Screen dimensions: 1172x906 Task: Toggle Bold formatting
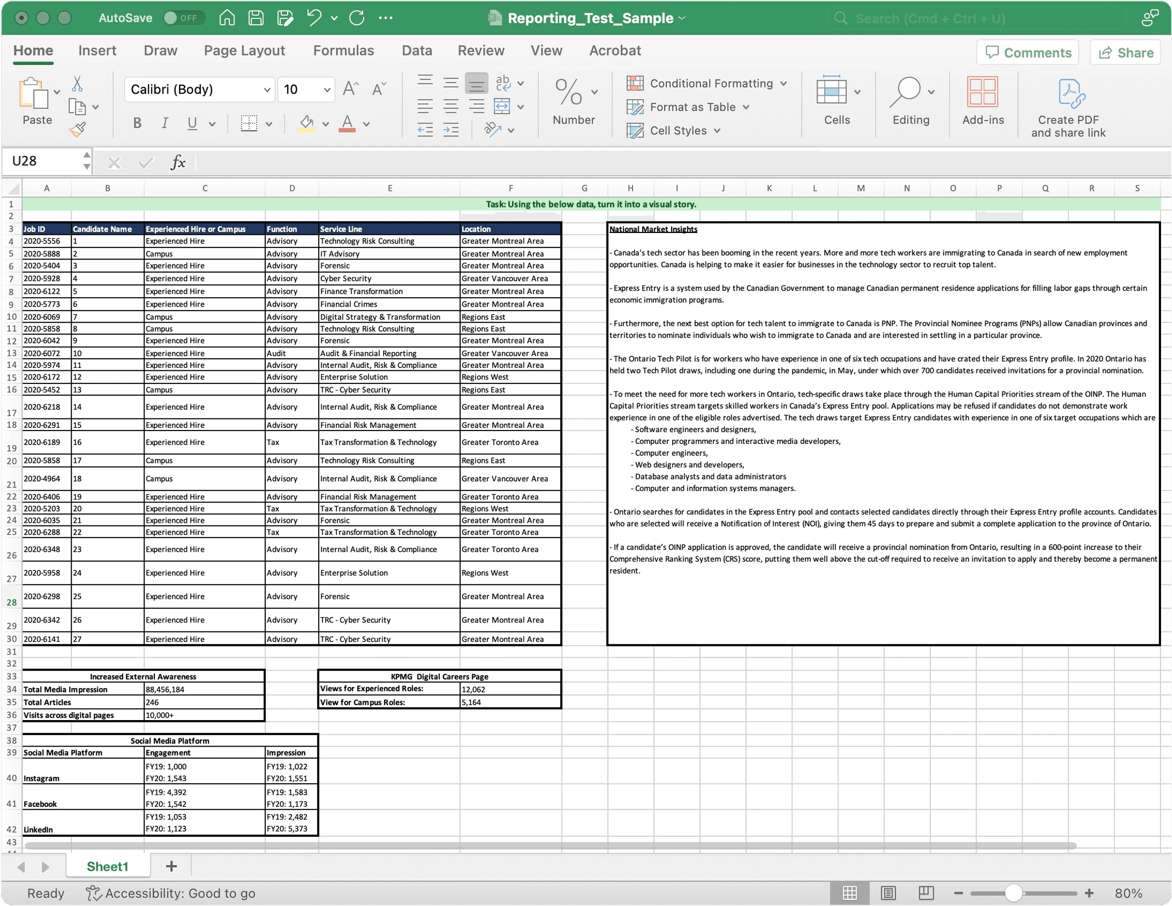coord(137,123)
